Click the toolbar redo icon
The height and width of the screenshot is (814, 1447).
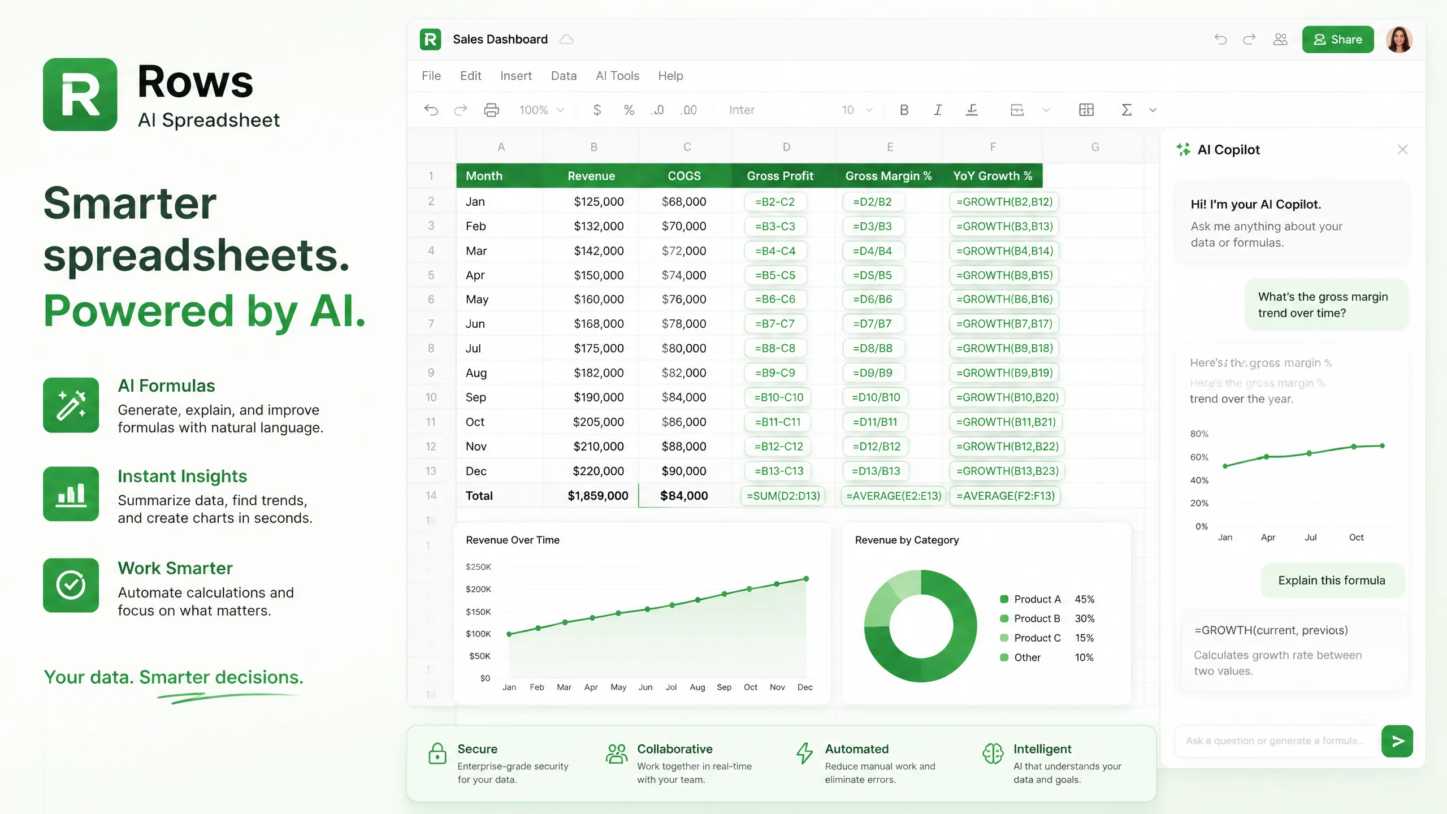[461, 110]
